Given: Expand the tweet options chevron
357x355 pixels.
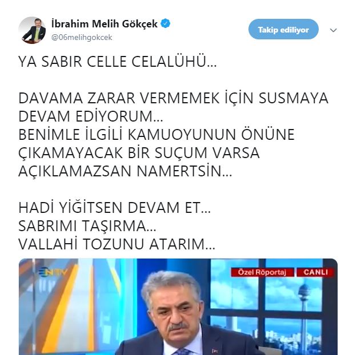Looking at the screenshot, I should click(x=333, y=30).
